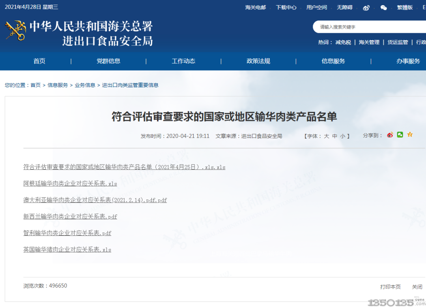The height and width of the screenshot is (307, 426).
Task: Click breadcrumb 业务信息
Action: [85, 85]
